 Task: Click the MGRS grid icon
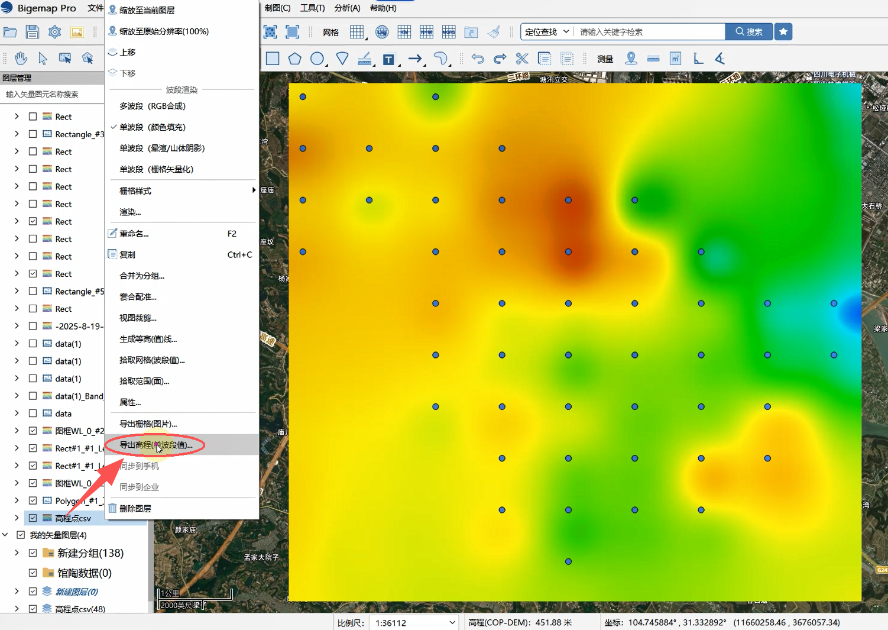449,32
